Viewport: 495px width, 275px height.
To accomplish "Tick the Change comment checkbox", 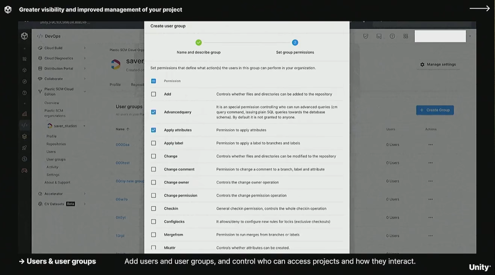I will point(154,169).
